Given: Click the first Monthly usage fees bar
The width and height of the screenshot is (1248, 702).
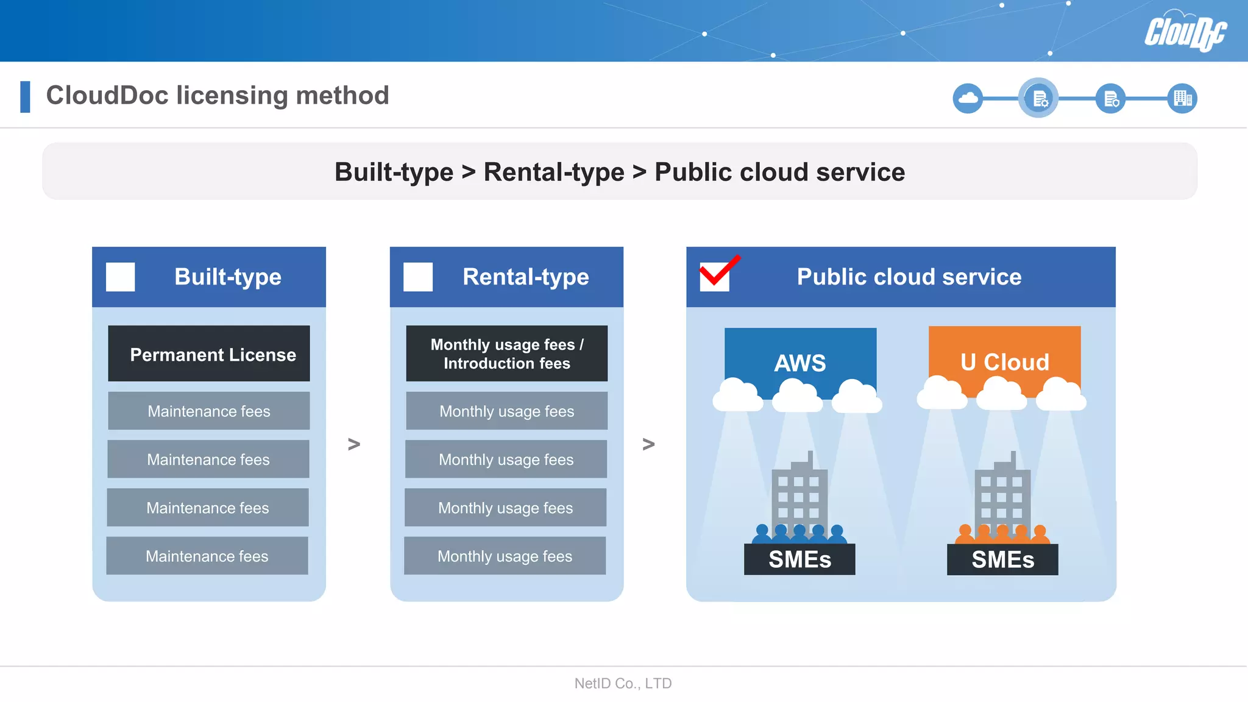Looking at the screenshot, I should click(507, 411).
